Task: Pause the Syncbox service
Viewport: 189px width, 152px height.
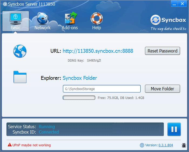Action: (174, 129)
